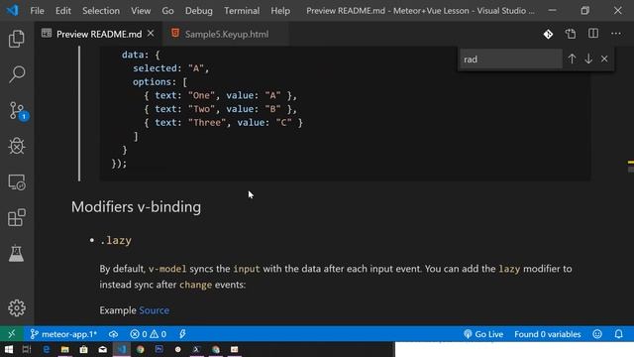634x357 pixels.
Task: Open the Terminal menu
Action: click(242, 11)
